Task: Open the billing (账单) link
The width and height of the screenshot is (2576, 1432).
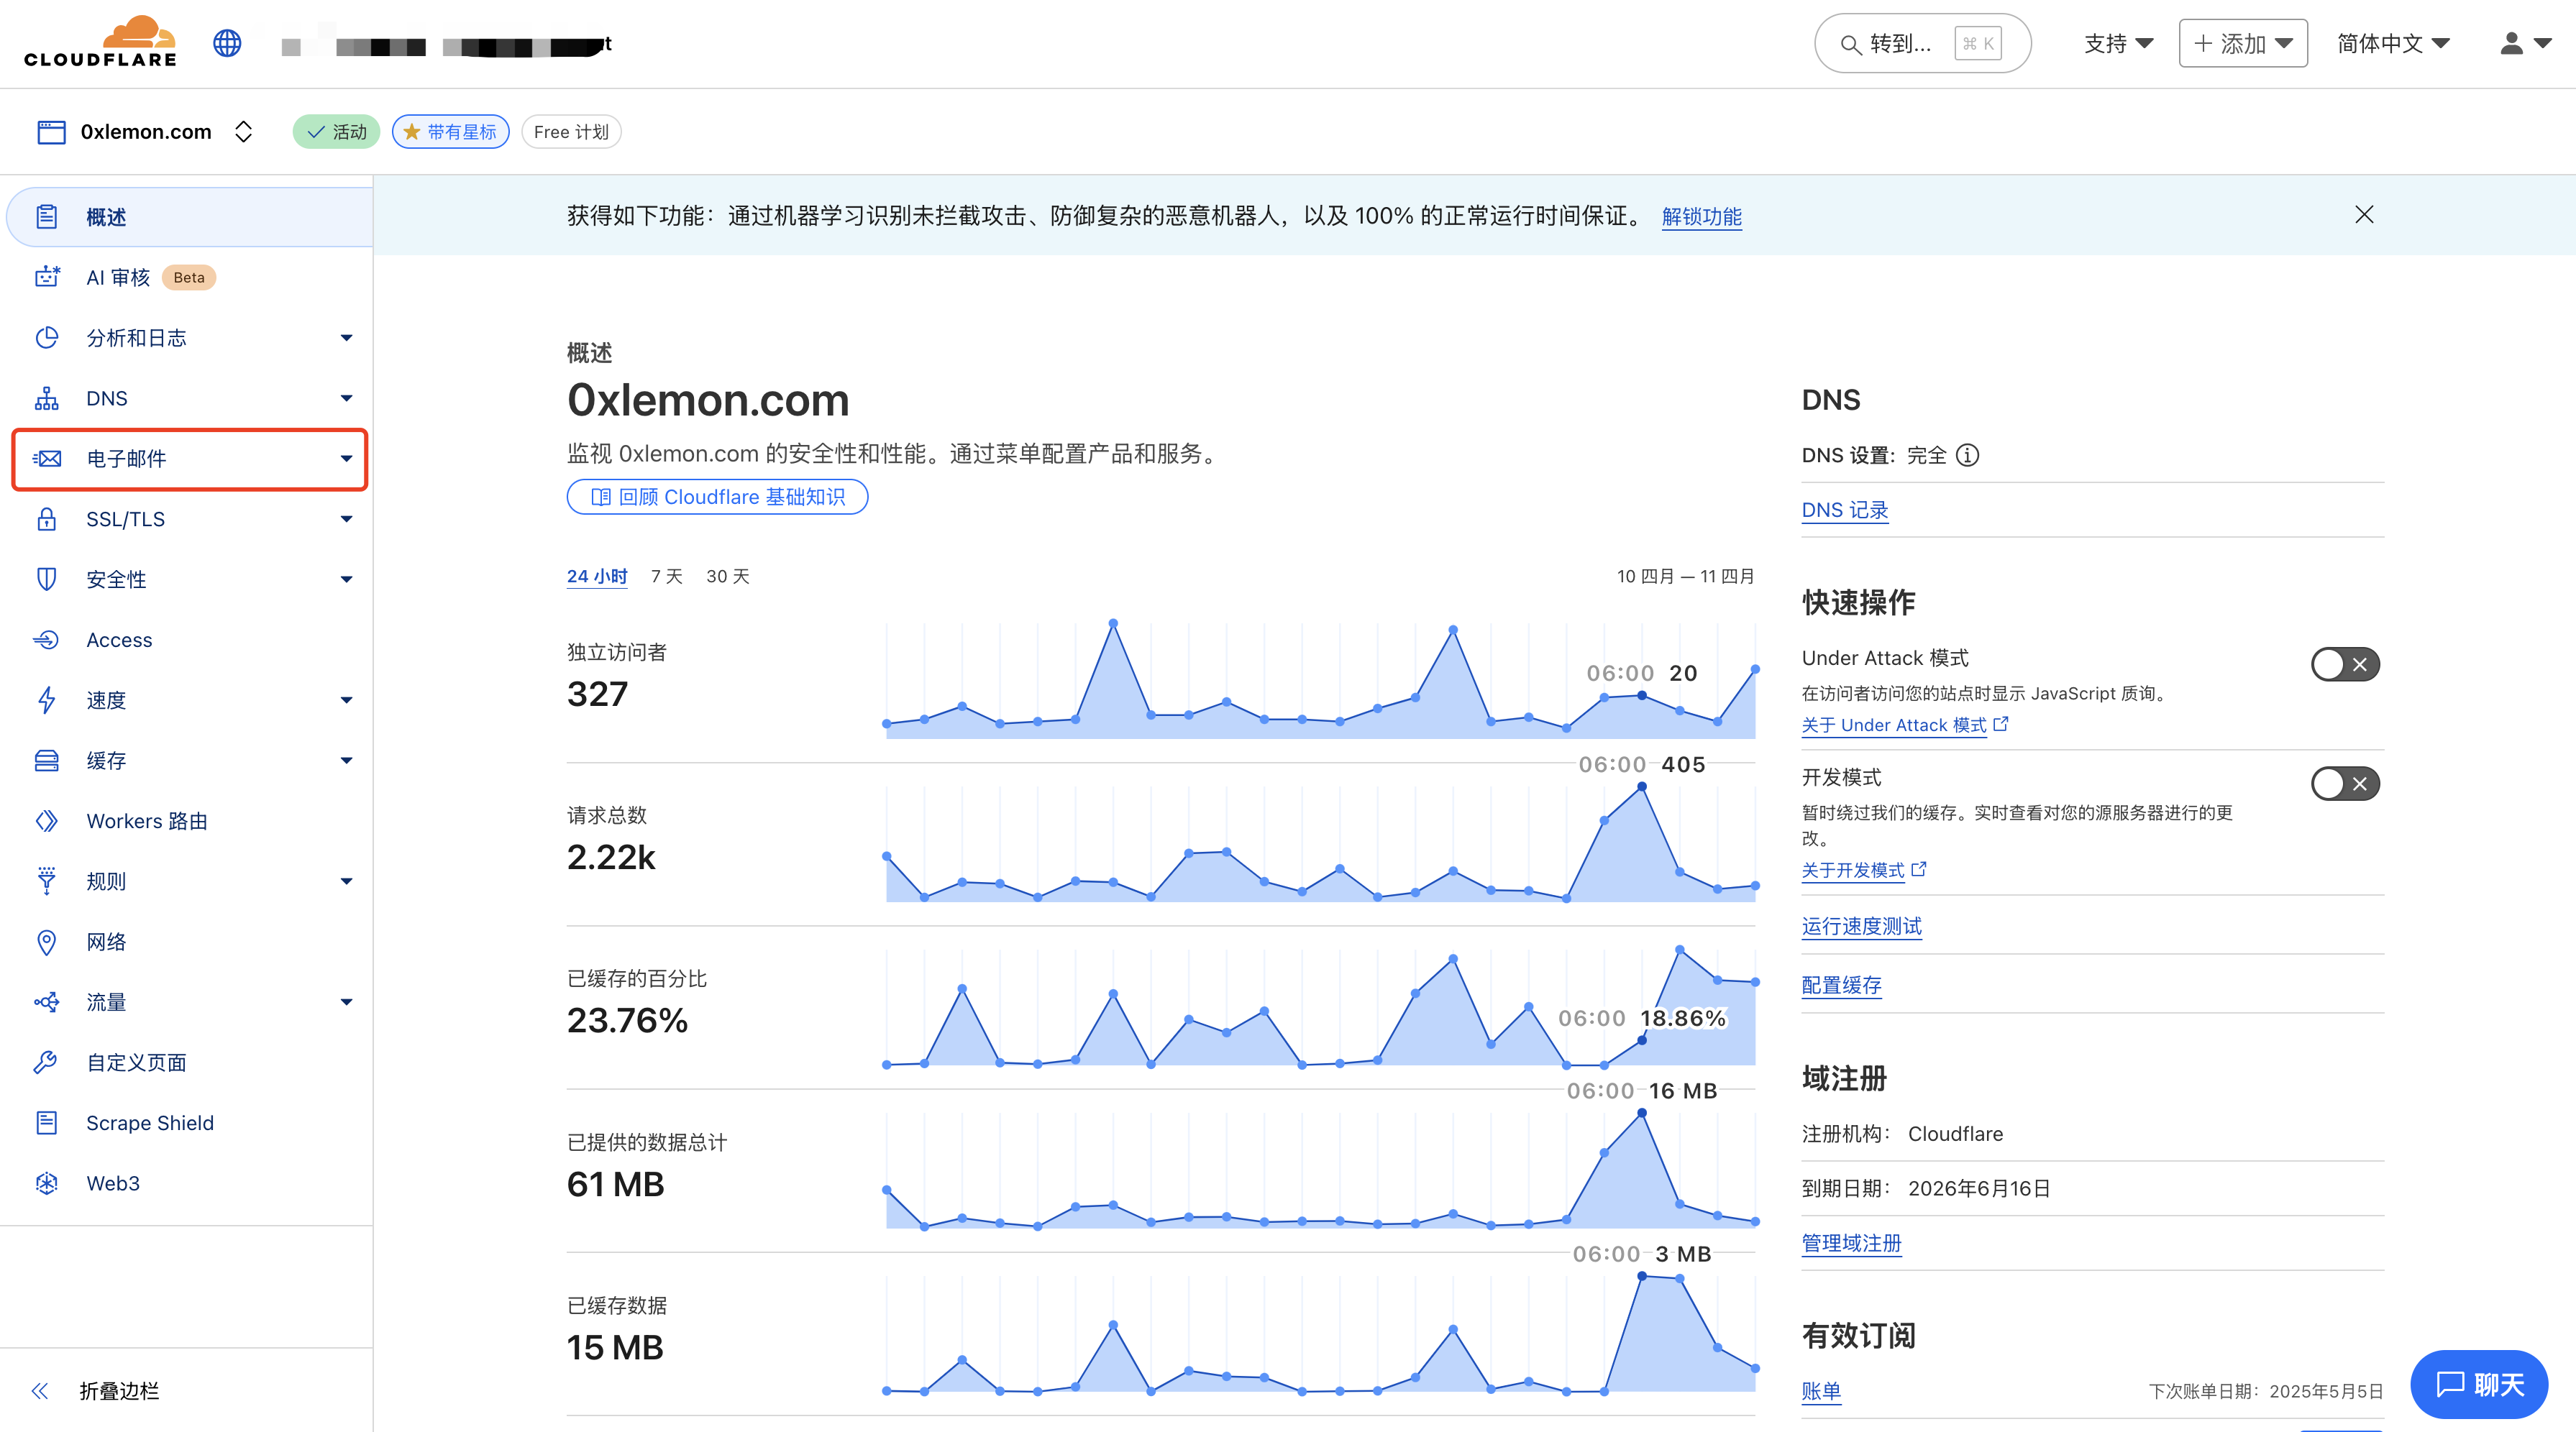Action: point(1821,1391)
